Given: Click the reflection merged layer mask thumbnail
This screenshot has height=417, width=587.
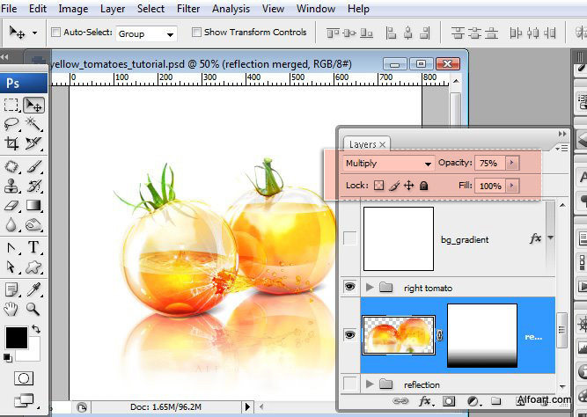Looking at the screenshot, I should (481, 336).
